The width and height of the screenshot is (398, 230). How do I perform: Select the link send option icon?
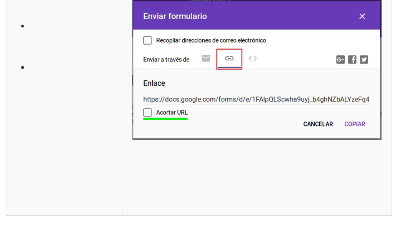[x=229, y=59]
